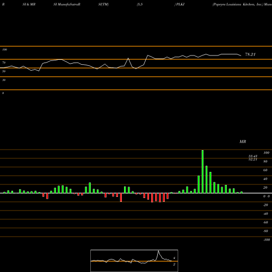
Task: Click the 'SI MunafaSutraR' header text
Action: click(x=67, y=4)
